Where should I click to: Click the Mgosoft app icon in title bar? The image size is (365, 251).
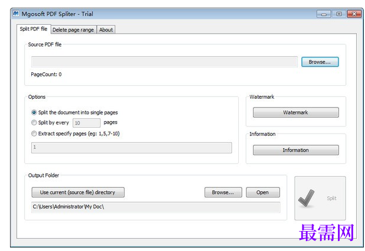click(16, 14)
